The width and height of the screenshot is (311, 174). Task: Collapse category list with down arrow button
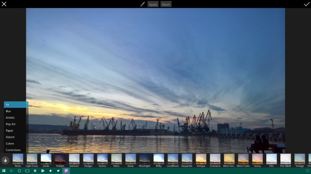pos(5,160)
